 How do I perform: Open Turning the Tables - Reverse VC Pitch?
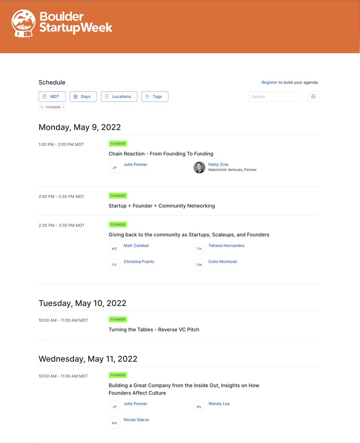(154, 329)
